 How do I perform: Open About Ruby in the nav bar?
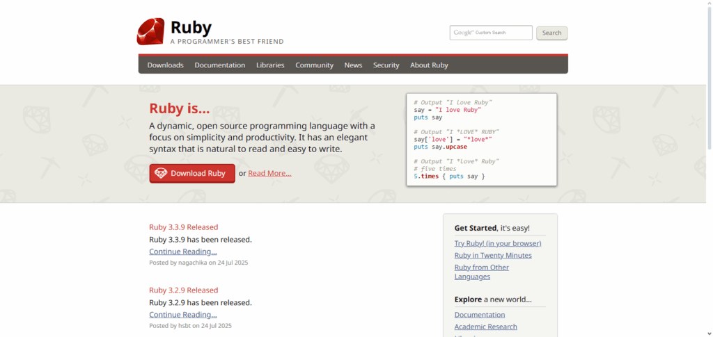point(429,65)
